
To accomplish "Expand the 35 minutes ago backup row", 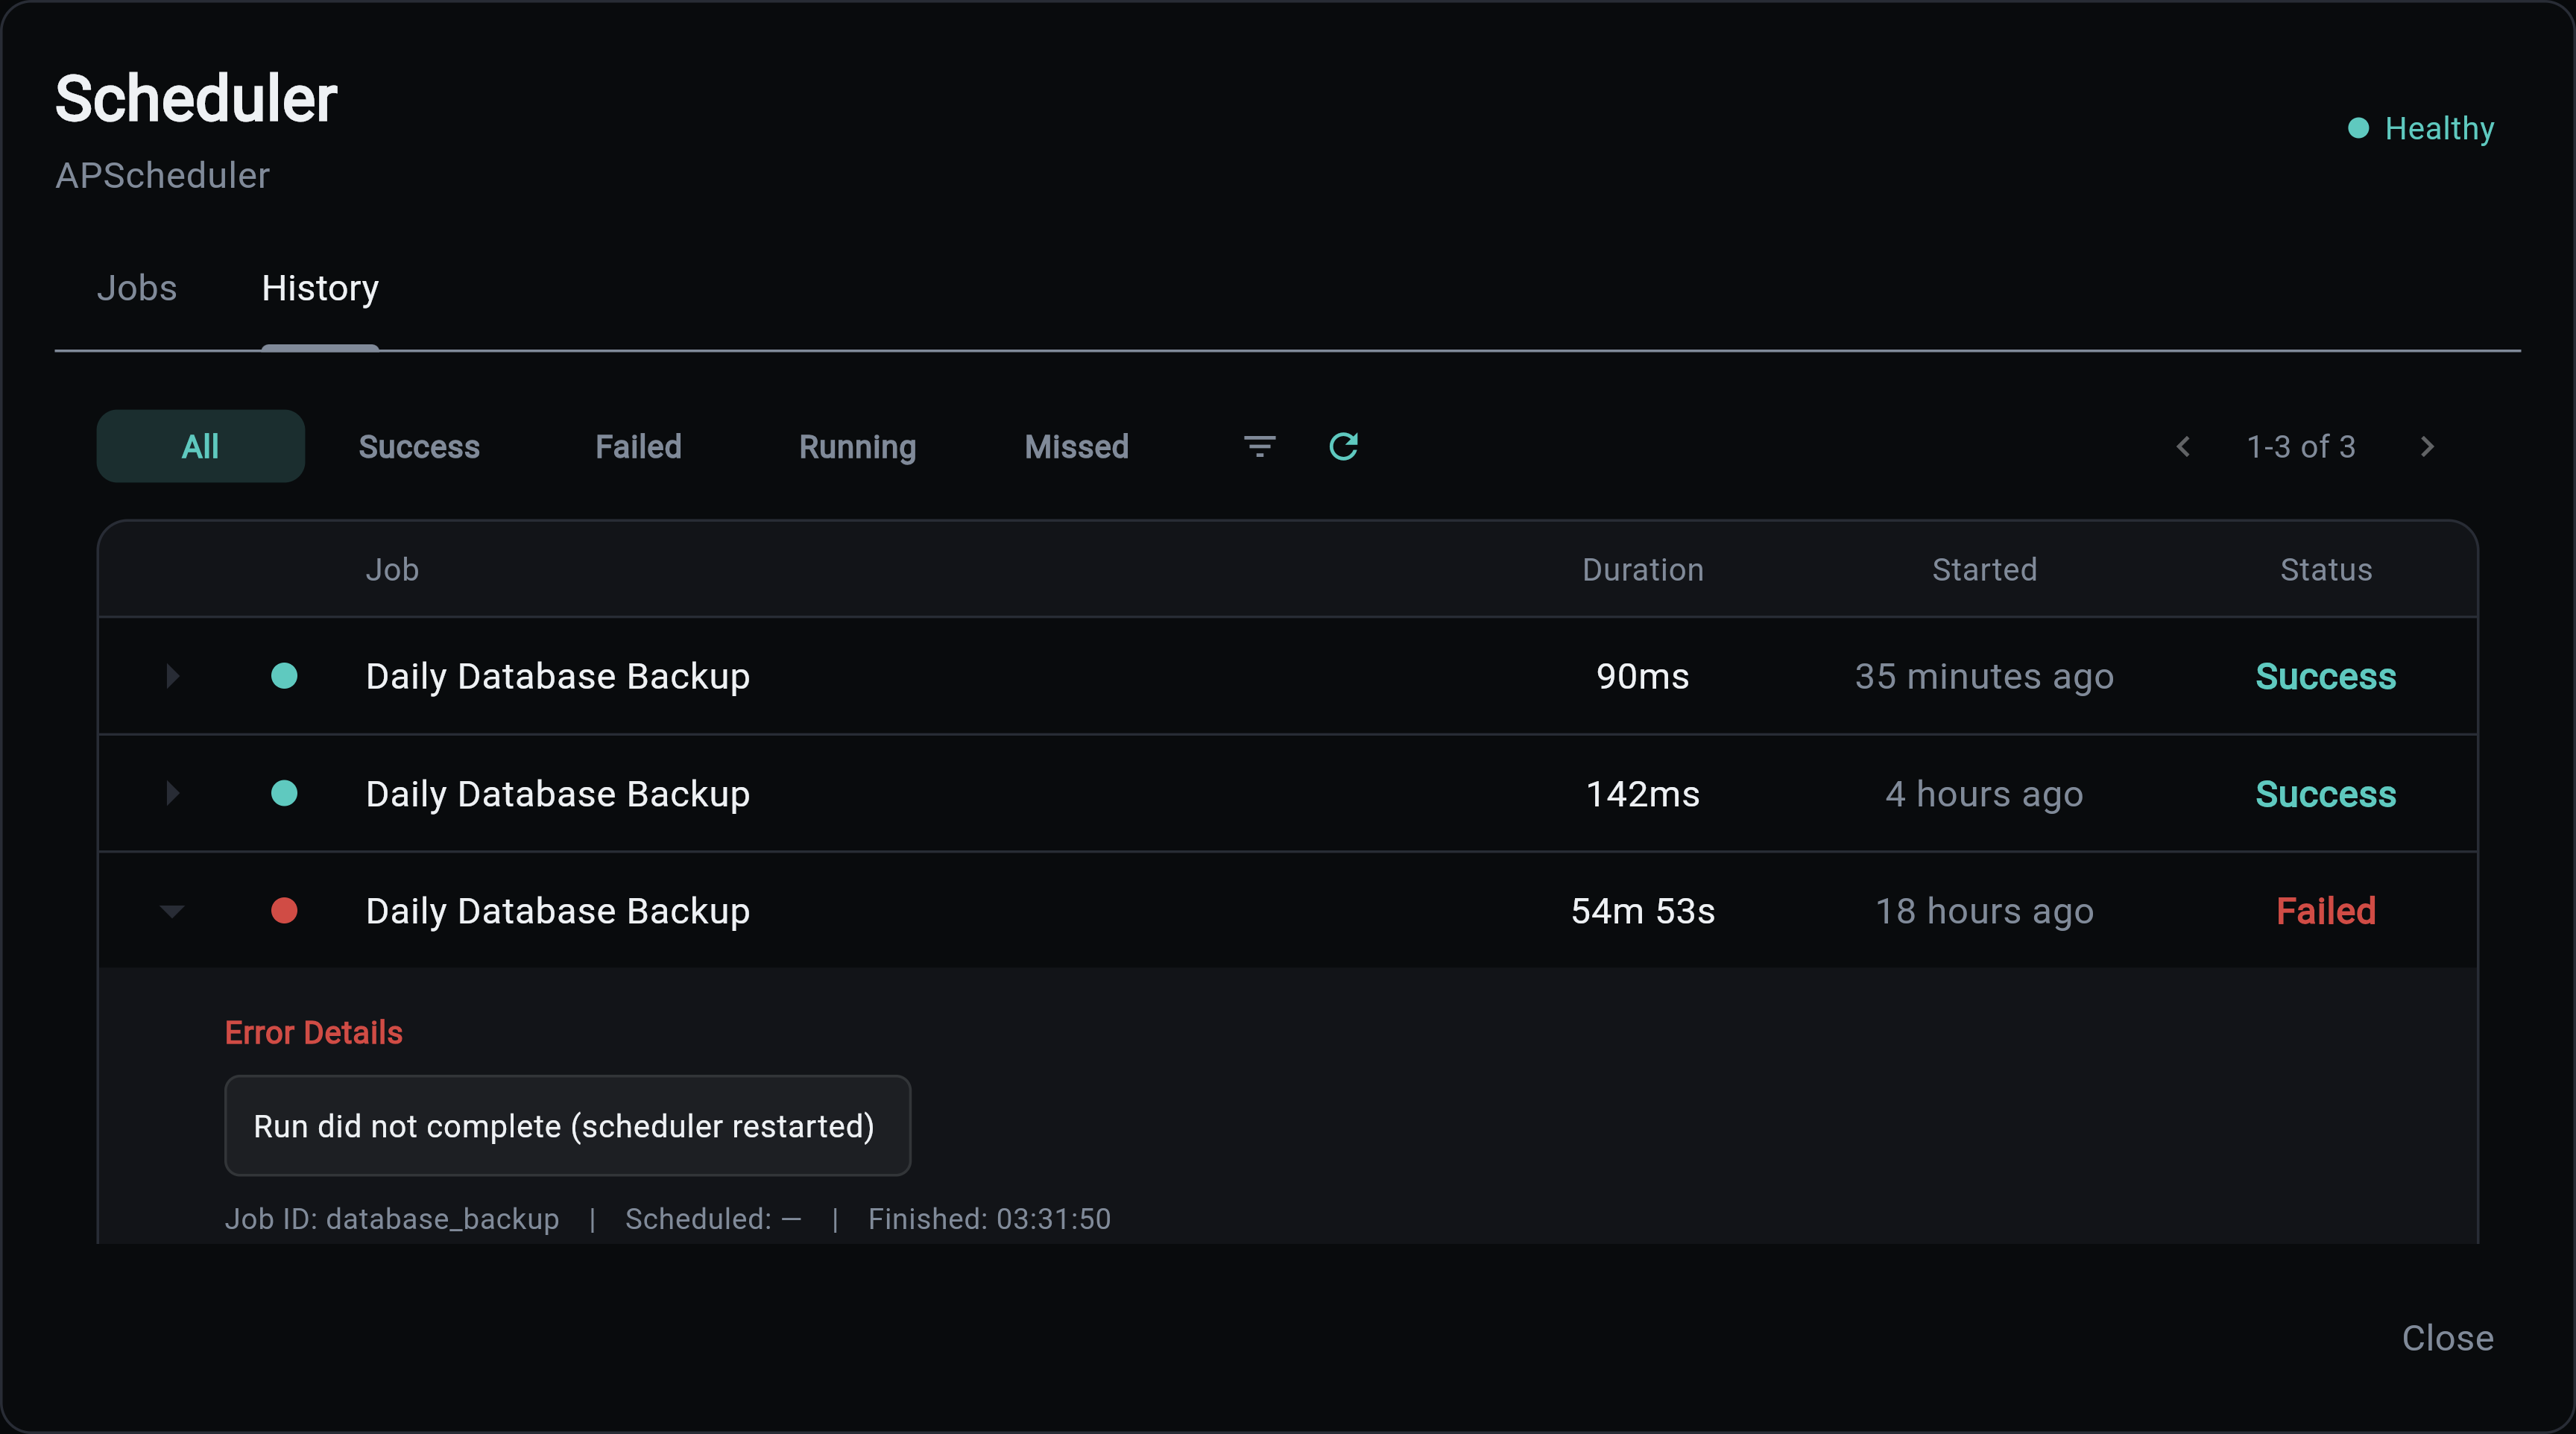I will click(172, 676).
